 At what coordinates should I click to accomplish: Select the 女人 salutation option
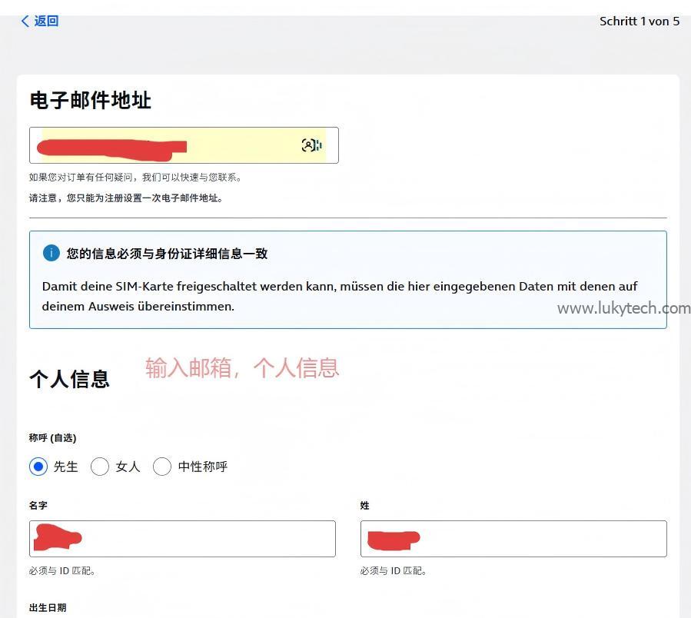(x=100, y=467)
